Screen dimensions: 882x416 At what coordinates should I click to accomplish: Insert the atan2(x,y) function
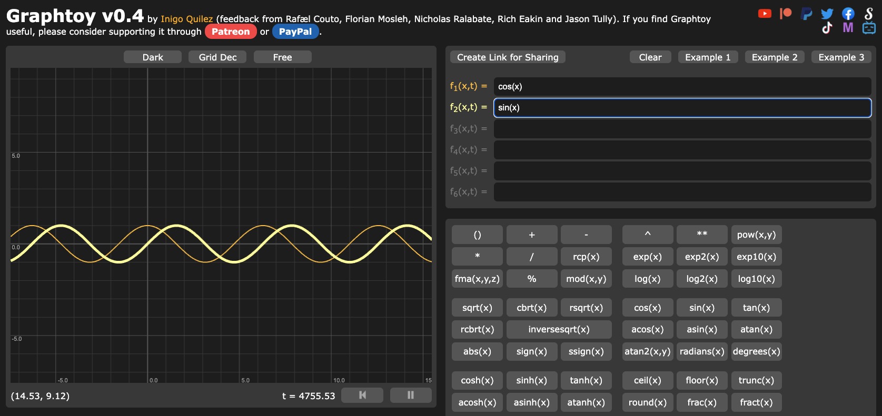pos(648,351)
